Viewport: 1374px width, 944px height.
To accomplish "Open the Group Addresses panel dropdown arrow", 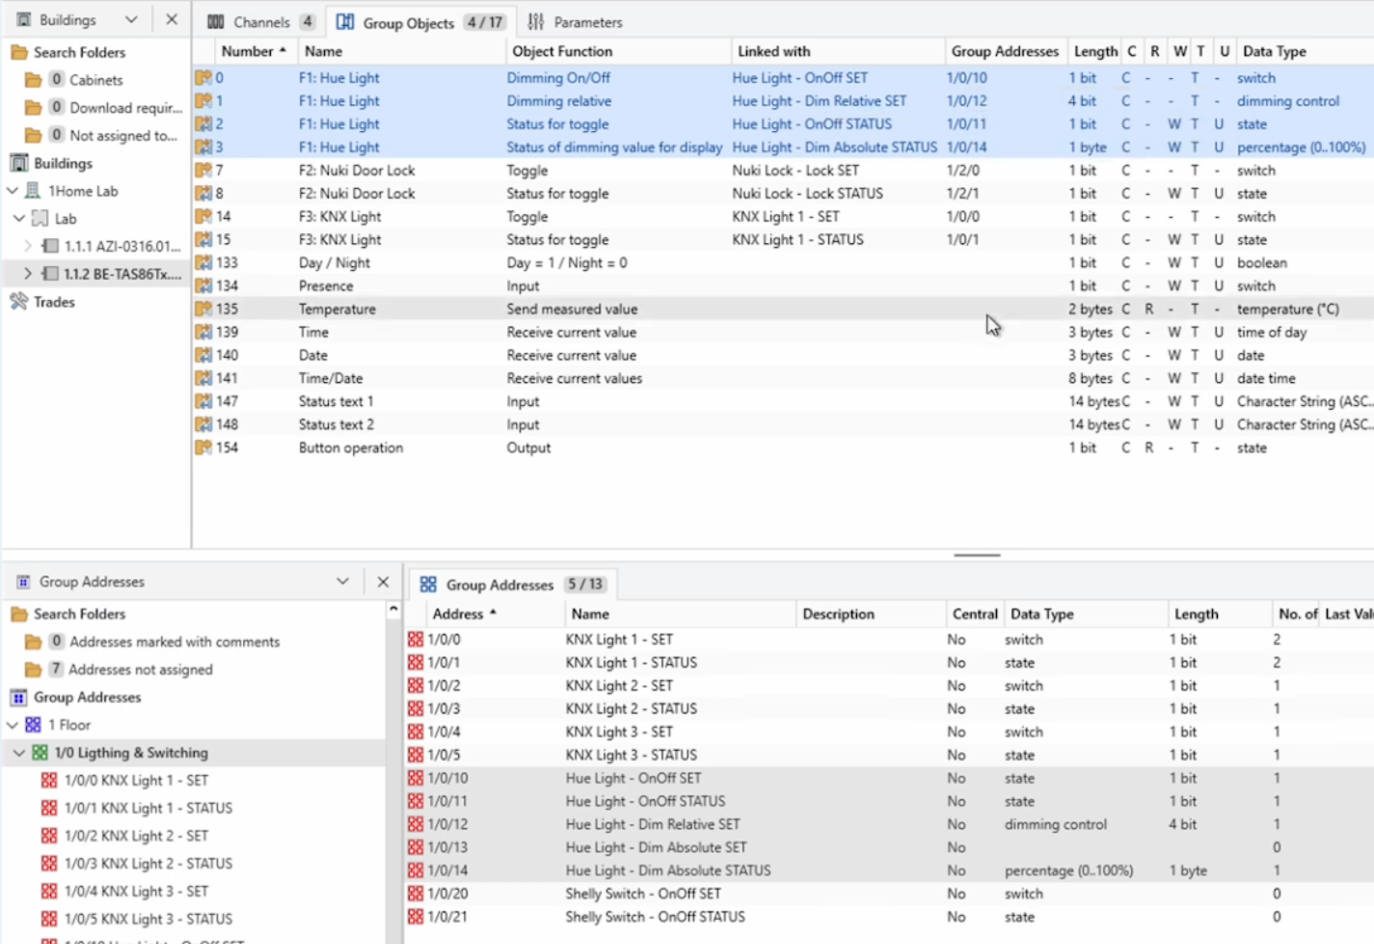I will pyautogui.click(x=342, y=581).
